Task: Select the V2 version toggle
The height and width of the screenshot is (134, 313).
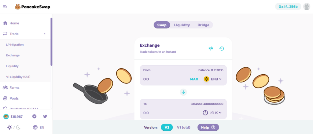Action: [167, 127]
